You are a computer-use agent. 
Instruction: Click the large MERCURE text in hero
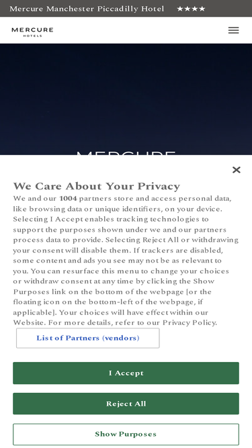126,153
